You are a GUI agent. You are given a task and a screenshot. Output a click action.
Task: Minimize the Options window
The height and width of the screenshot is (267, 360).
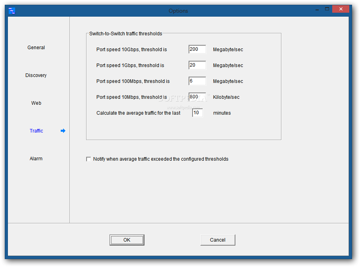317,10
